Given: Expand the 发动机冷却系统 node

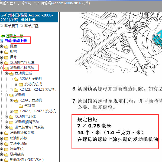Looking at the screenshot, I should 1,133.
